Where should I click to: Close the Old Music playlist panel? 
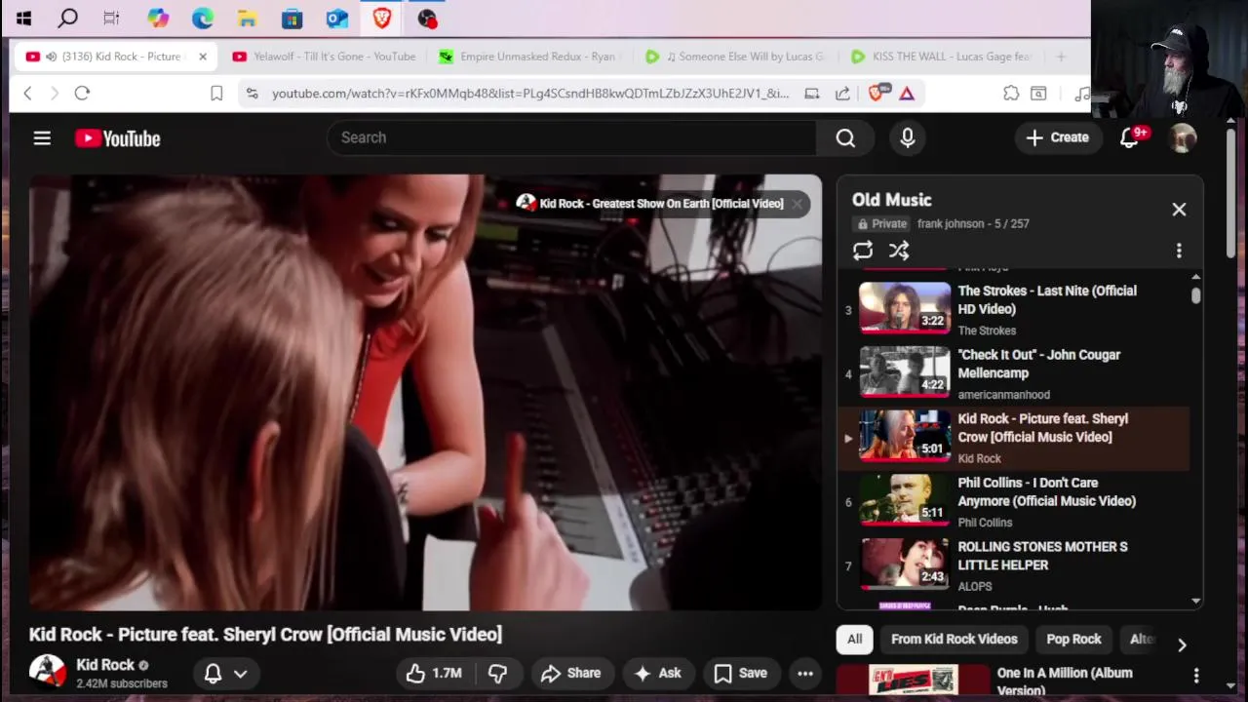[x=1179, y=210]
